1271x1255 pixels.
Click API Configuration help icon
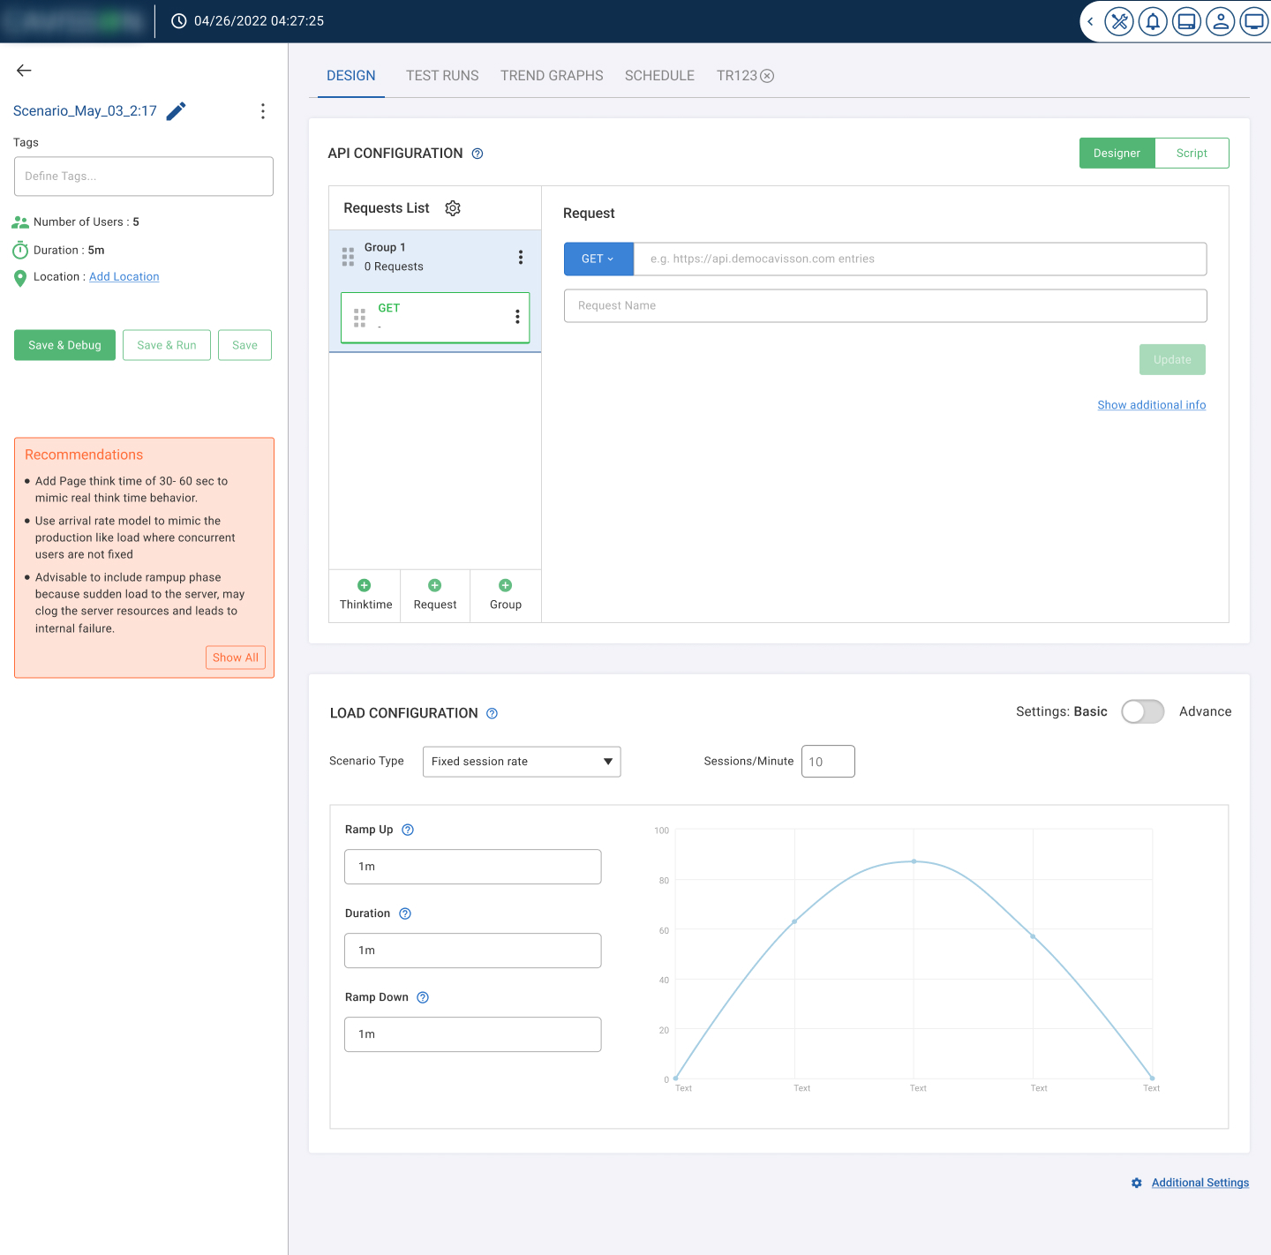point(478,154)
